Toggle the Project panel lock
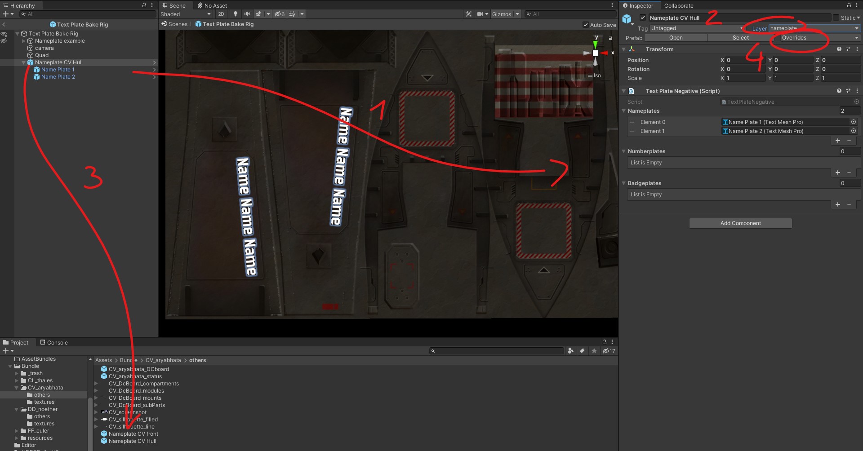Viewport: 863px width, 451px height. [605, 342]
